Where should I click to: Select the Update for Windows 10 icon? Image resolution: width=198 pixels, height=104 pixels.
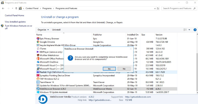(x=38, y=86)
